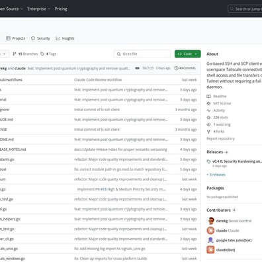This screenshot has width=262, height=262.
Task: Open the 49 Commits history
Action: (x=185, y=68)
